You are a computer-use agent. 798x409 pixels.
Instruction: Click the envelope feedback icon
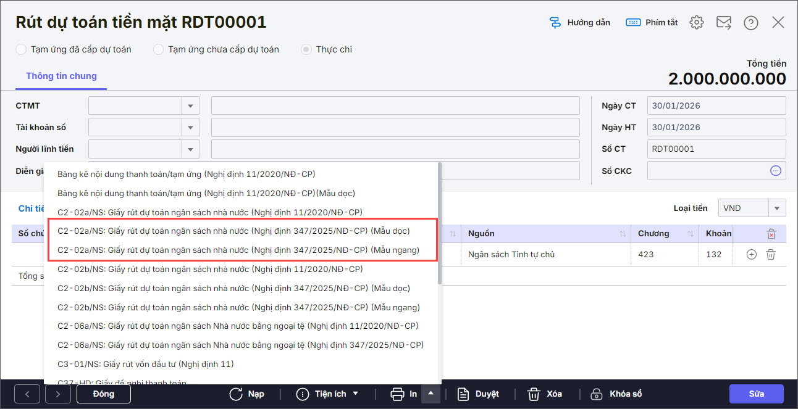point(723,23)
